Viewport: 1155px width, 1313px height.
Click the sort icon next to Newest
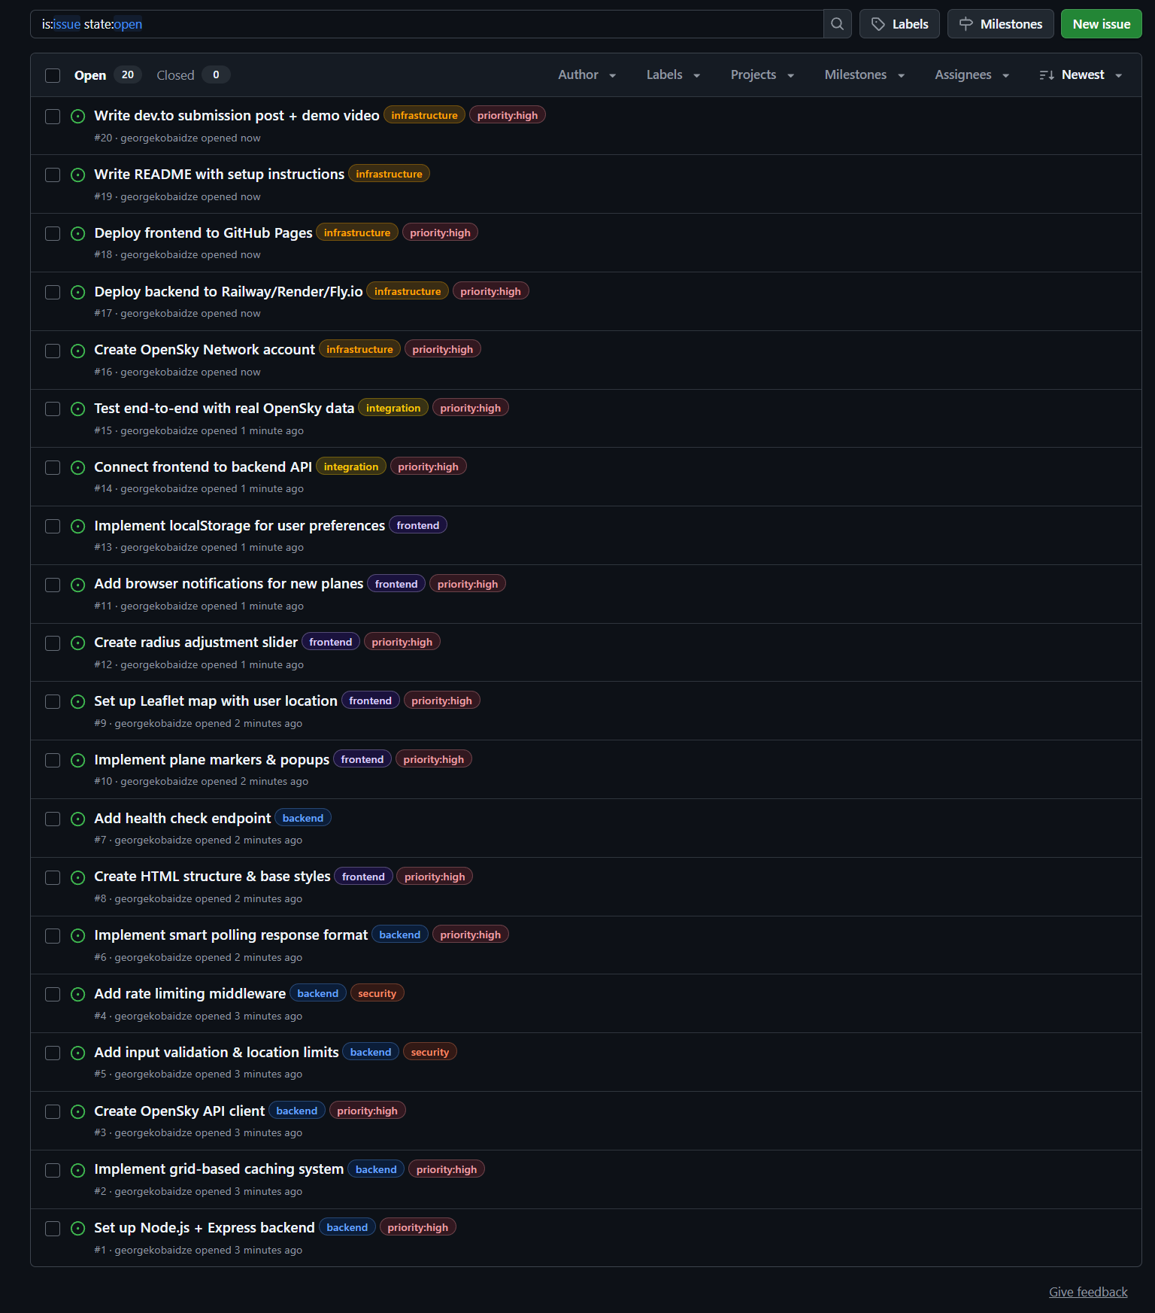click(x=1046, y=75)
